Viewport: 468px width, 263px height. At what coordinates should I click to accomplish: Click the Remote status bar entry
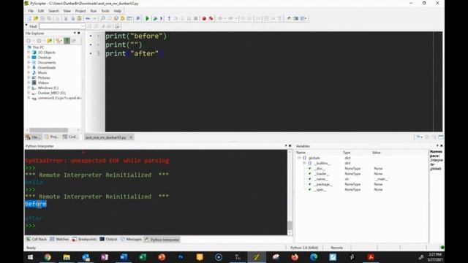pos(336,248)
